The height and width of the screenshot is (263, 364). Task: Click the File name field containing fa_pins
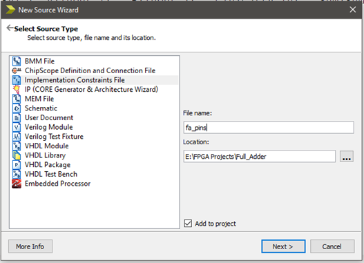(269, 128)
